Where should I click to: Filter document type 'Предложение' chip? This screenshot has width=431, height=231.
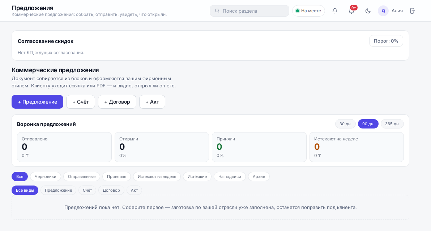[58, 190]
